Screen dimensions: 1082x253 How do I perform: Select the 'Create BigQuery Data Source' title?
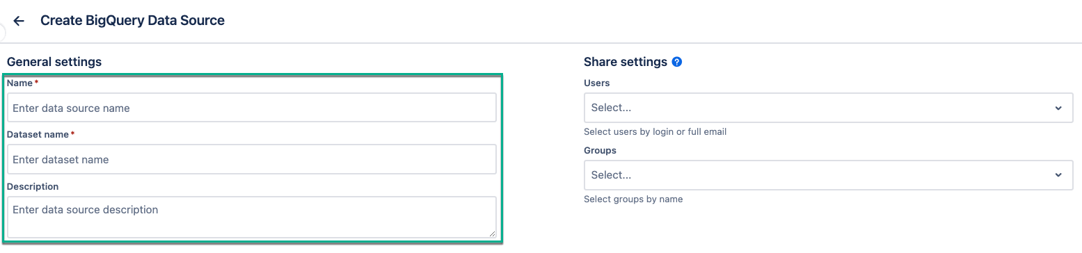(x=132, y=21)
